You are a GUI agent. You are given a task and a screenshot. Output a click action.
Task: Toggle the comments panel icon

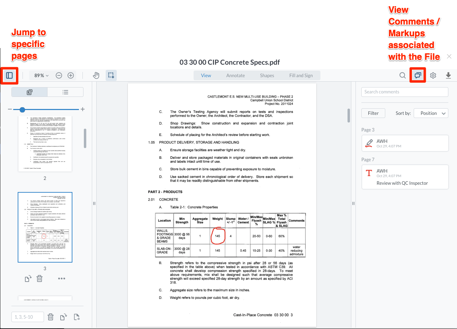pos(418,75)
